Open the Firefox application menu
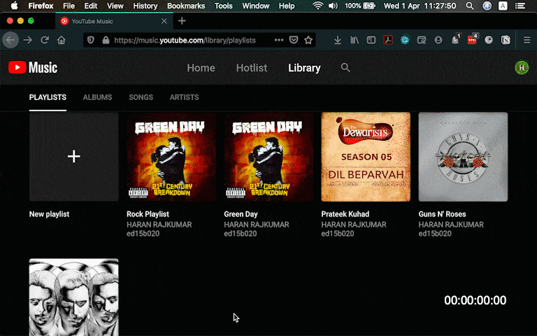537x336 pixels. 41,6
